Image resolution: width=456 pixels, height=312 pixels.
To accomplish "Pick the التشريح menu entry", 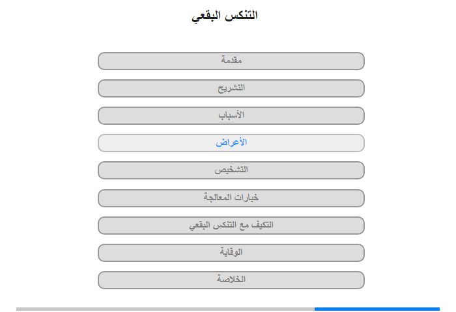I will tap(231, 88).
